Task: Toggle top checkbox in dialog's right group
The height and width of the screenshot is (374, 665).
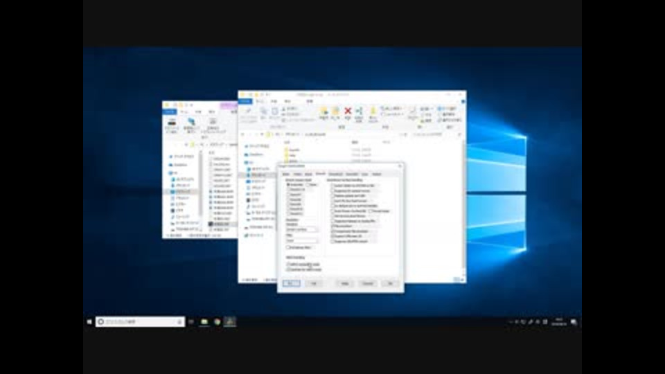Action: 332,186
